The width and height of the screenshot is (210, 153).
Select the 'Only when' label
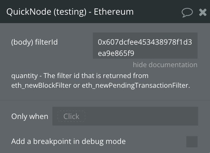click(x=30, y=116)
